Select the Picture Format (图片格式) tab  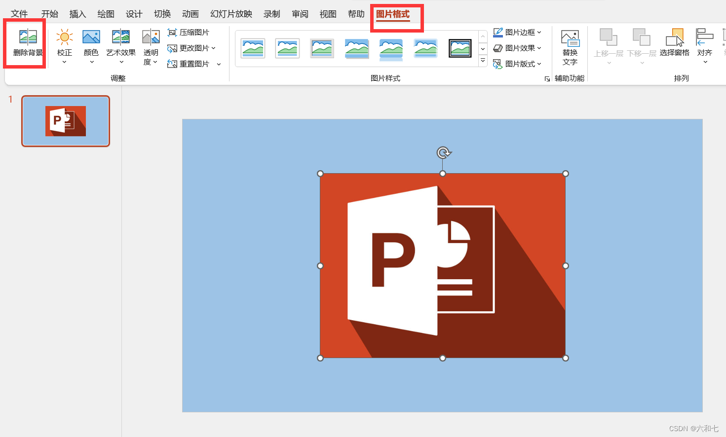393,14
